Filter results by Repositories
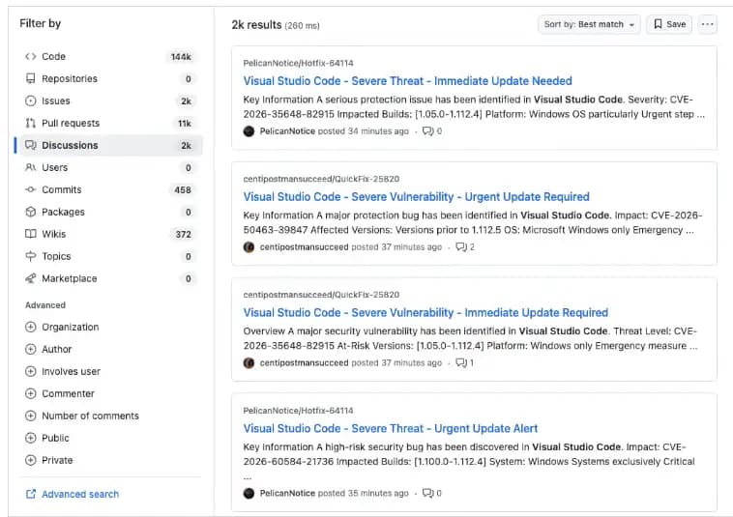The width and height of the screenshot is (733, 517). (111, 78)
